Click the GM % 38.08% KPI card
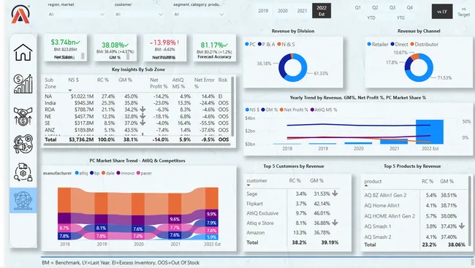475x268 pixels. [115, 47]
